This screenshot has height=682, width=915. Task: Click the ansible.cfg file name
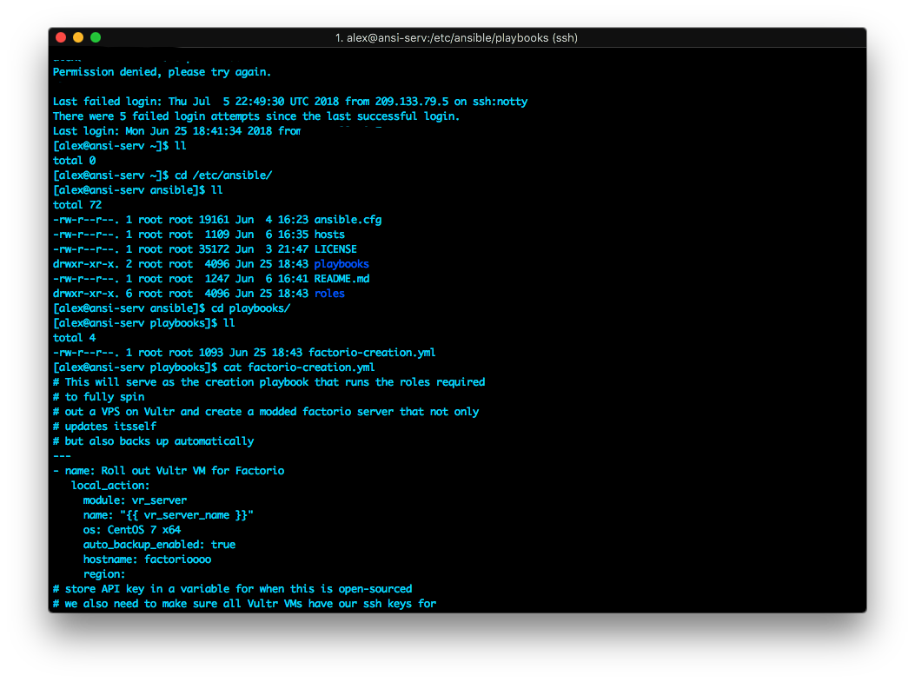click(x=348, y=220)
